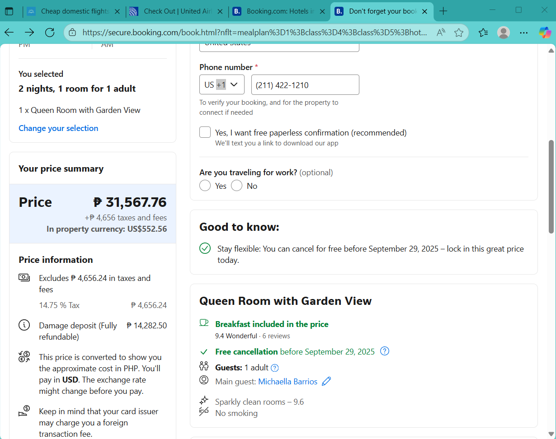Click the Change your selection link
Screen dimensions: 556x439
(x=58, y=128)
